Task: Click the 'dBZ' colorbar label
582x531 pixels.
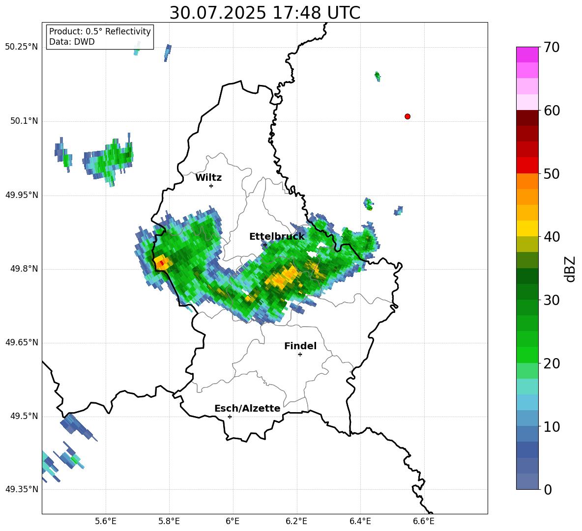Action: tap(569, 269)
